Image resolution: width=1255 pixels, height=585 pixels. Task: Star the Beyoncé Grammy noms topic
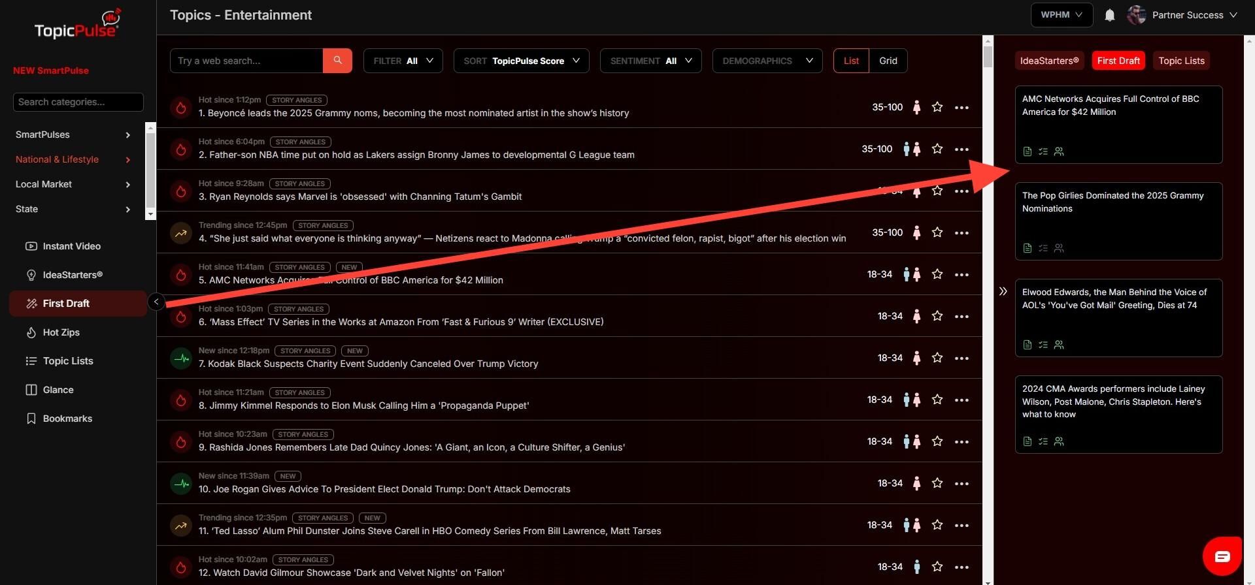tap(937, 107)
